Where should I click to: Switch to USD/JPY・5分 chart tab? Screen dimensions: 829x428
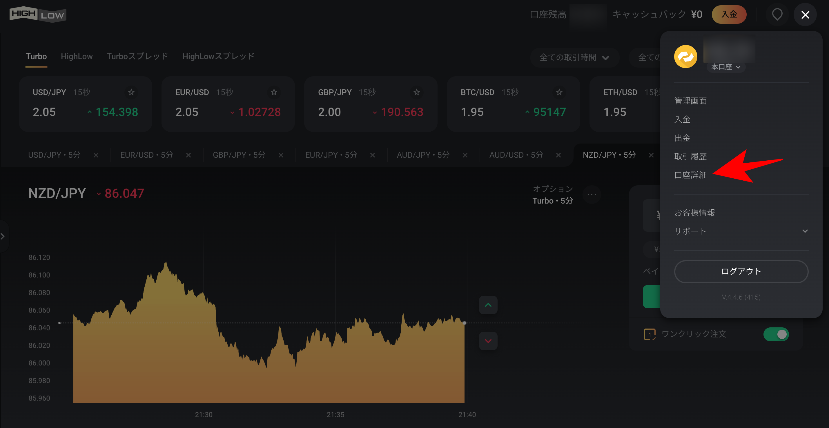55,155
